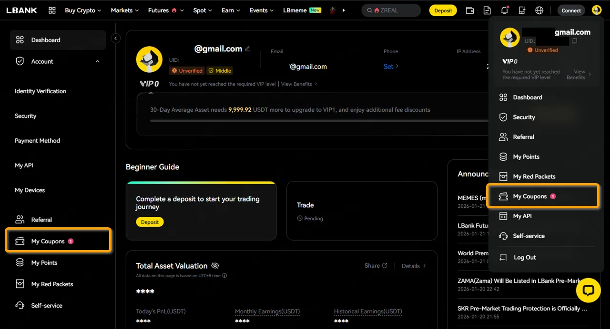Open the Markets dropdown menu

(124, 10)
